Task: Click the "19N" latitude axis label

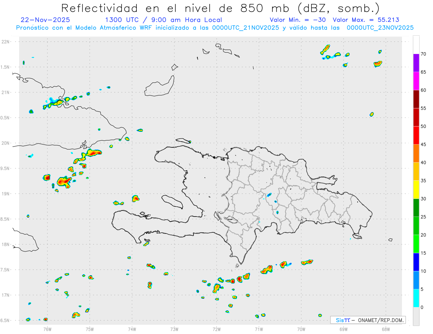Action: [5, 193]
